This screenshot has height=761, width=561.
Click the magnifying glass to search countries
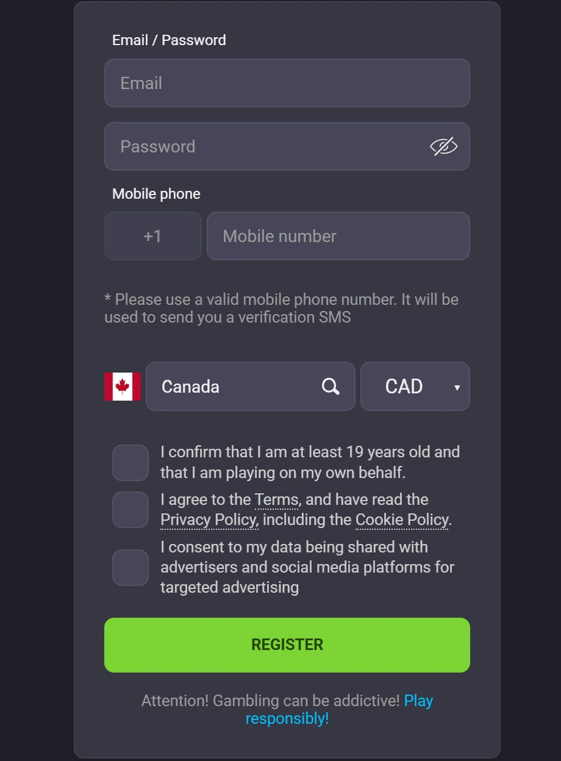[330, 386]
